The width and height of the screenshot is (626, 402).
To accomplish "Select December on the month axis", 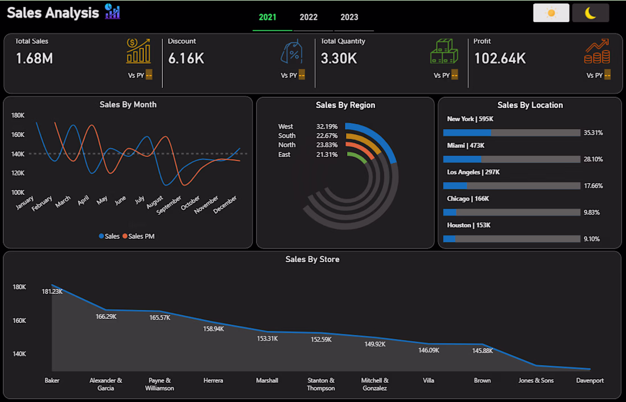I will [225, 205].
